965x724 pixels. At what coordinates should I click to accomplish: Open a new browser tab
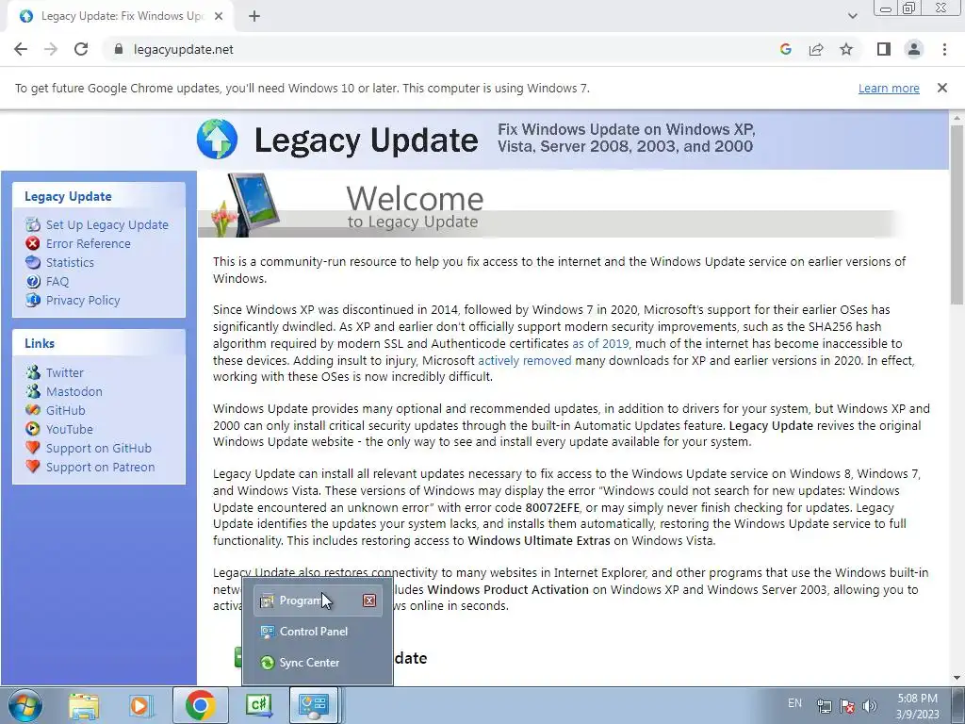(x=254, y=16)
